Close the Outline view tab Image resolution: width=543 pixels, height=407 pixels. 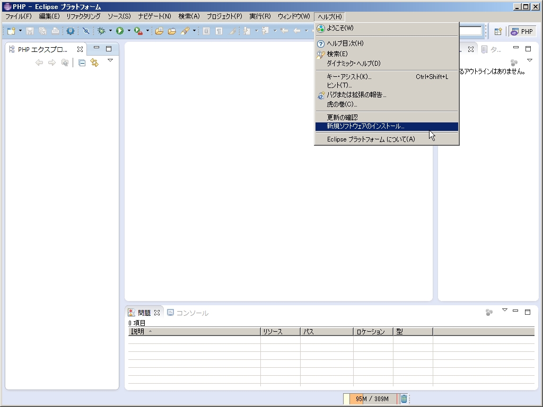click(x=471, y=49)
